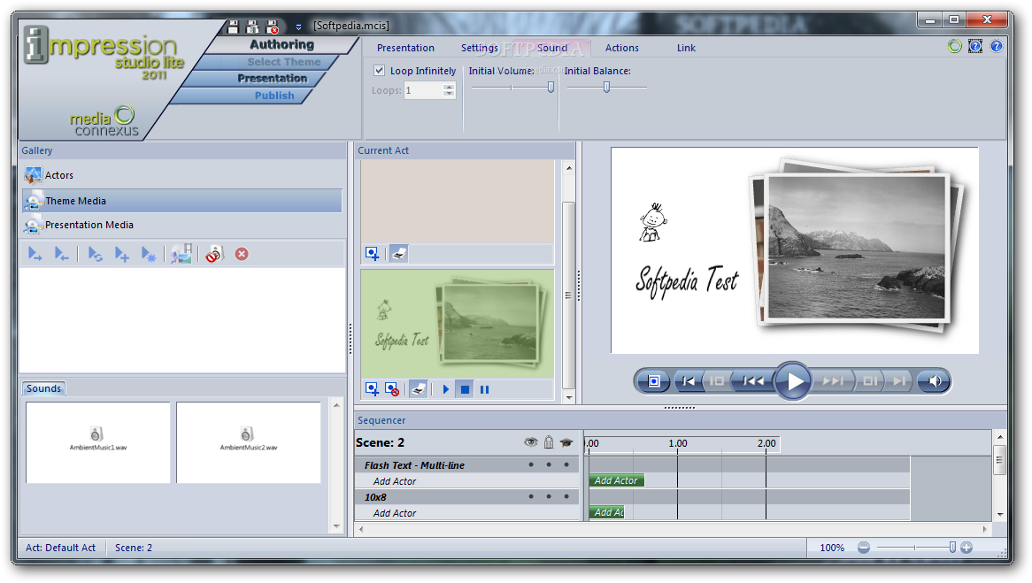The image size is (1032, 583).
Task: Toggle the fullscreen preview button in player
Action: (653, 381)
